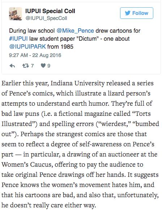Click the phrase "Women's Caucus" in the article
Image resolution: width=162 pixels, height=215 pixels.
pyautogui.click(x=27, y=165)
